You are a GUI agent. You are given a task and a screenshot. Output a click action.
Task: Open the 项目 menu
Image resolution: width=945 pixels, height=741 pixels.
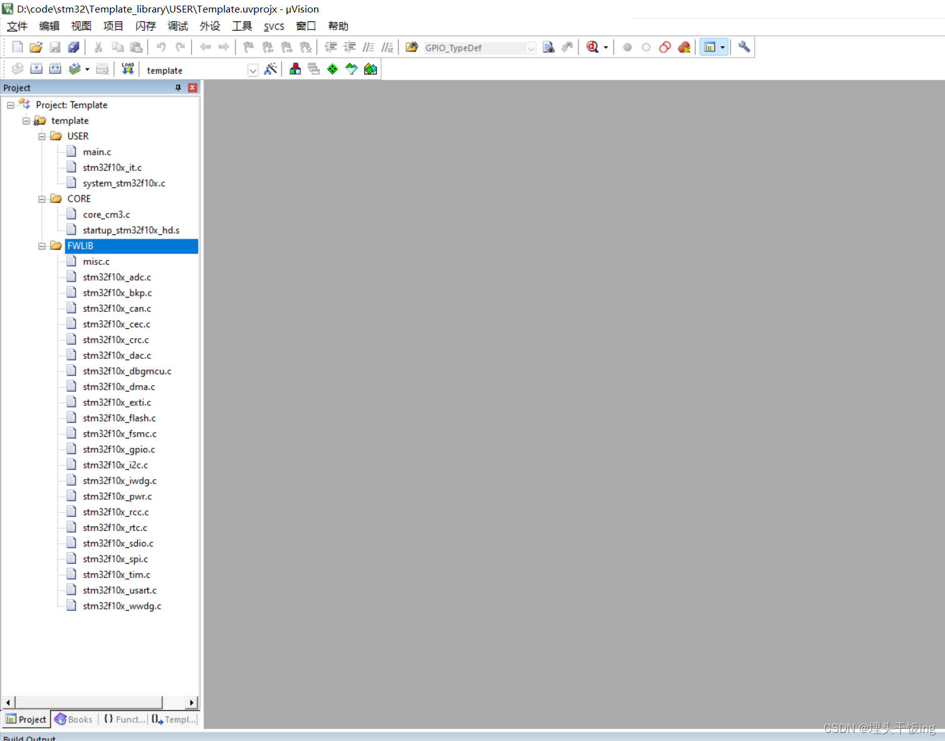tap(113, 26)
